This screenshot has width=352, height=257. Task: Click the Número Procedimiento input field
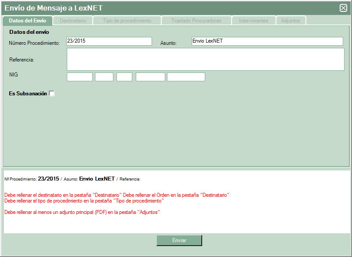[x=109, y=41]
